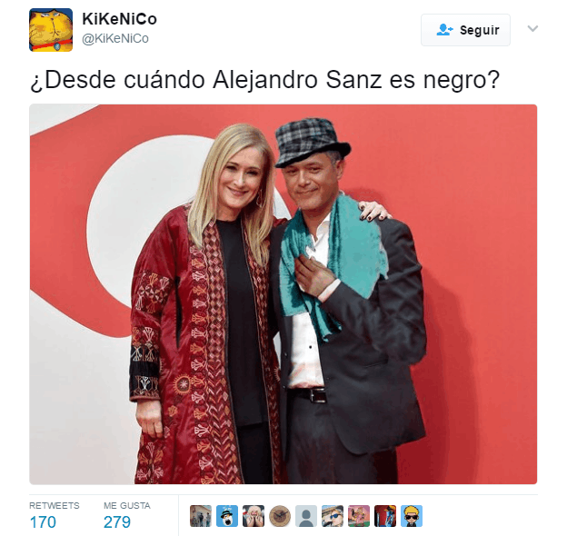Open the snowman with hat avatar
567x536 pixels.
pyautogui.click(x=227, y=516)
